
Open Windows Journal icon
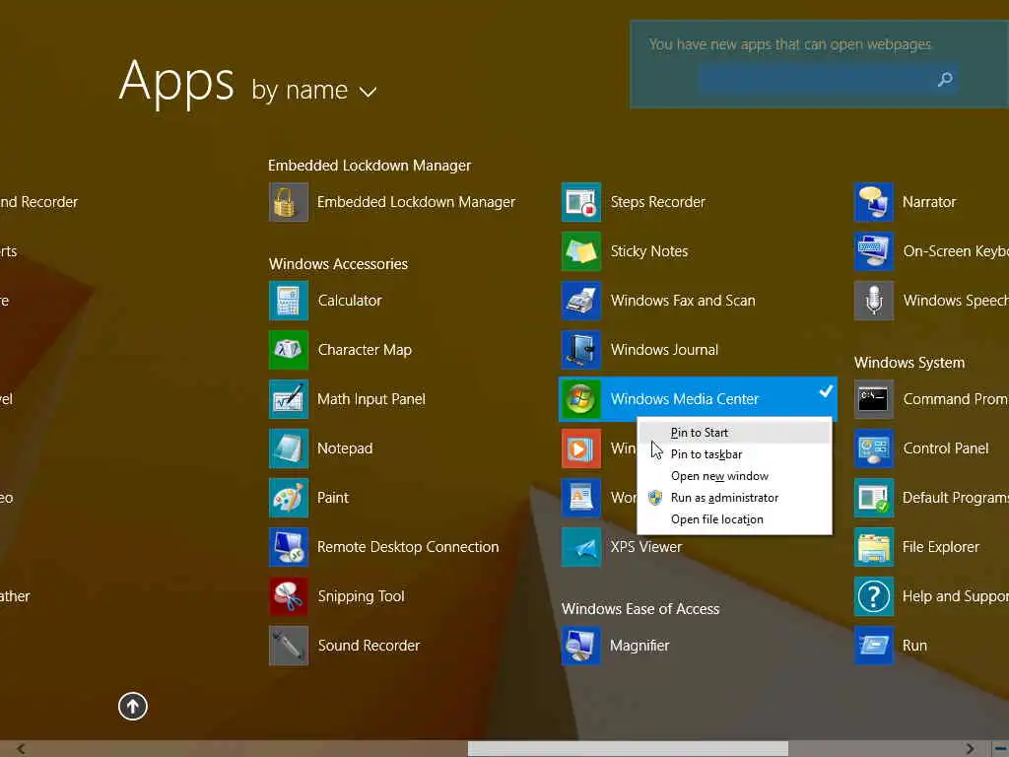(581, 350)
